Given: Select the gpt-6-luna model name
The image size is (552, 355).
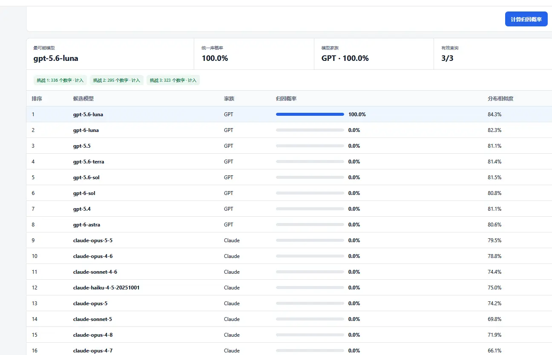Looking at the screenshot, I should [86, 130].
